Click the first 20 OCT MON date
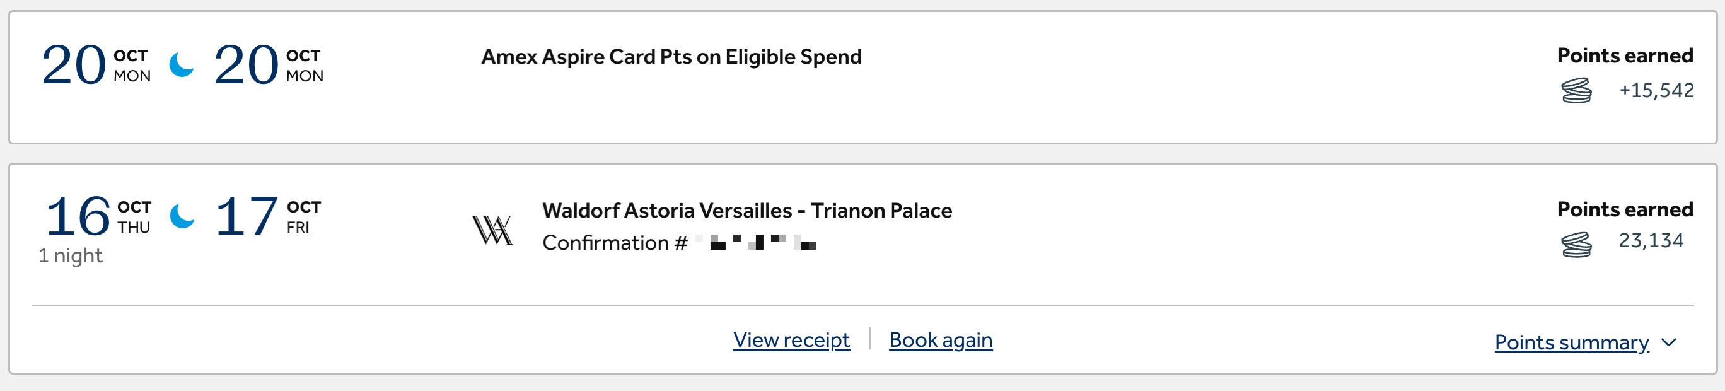The height and width of the screenshot is (391, 1725). click(96, 65)
